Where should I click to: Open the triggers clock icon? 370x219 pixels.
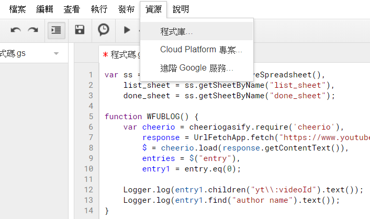tap(103, 30)
